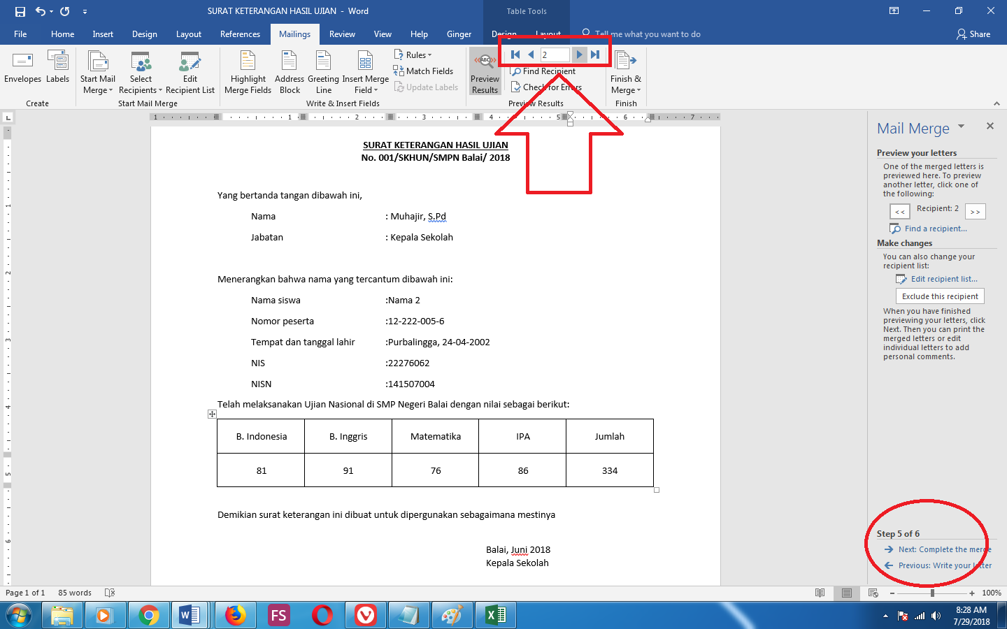Click Find Recipient in the ribbon
Viewport: 1007px width, 629px height.
click(543, 71)
